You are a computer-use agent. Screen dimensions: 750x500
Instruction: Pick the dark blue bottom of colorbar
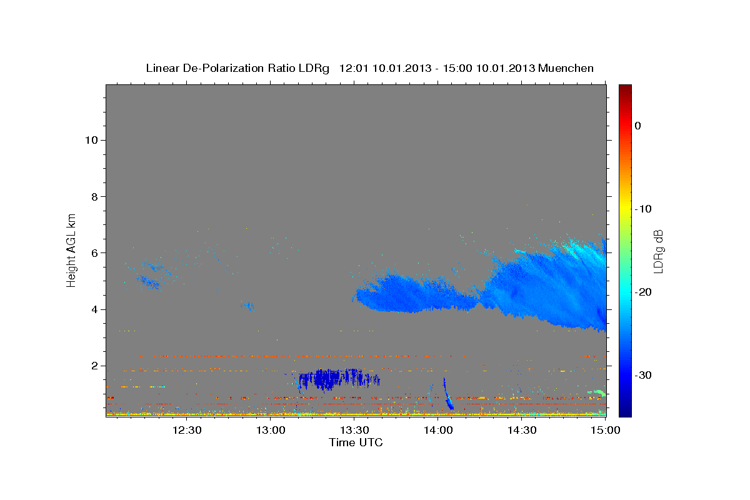point(625,409)
